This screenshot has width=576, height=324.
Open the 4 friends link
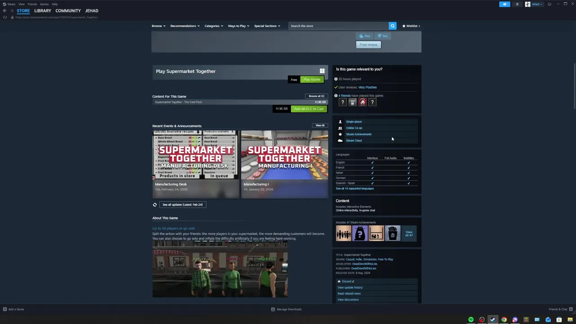[344, 95]
